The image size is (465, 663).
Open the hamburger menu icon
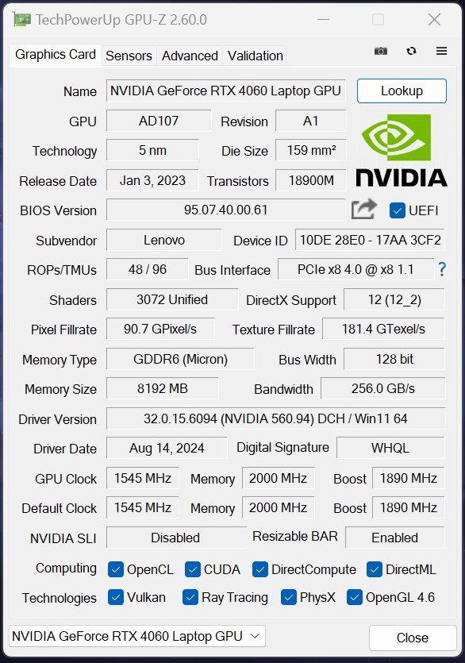click(442, 51)
